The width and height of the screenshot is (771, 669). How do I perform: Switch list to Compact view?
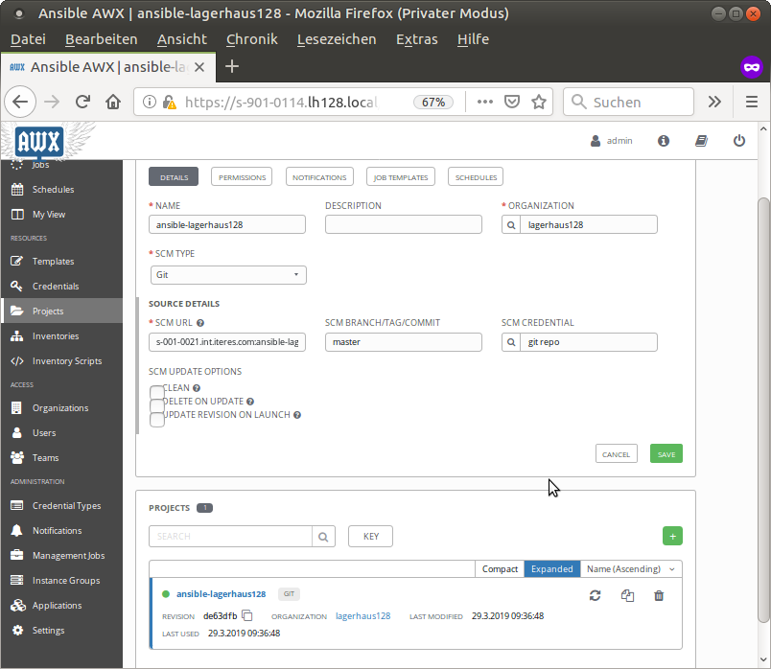500,568
